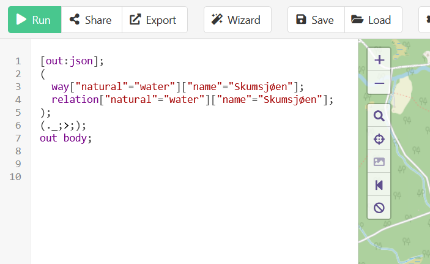The height and width of the screenshot is (264, 430).
Task: Locate me with crosshair icon
Action: click(x=379, y=138)
